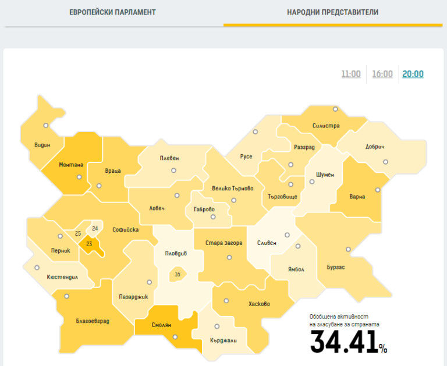
Task: Switch to the Европейски парламент tab
Action: (x=112, y=12)
